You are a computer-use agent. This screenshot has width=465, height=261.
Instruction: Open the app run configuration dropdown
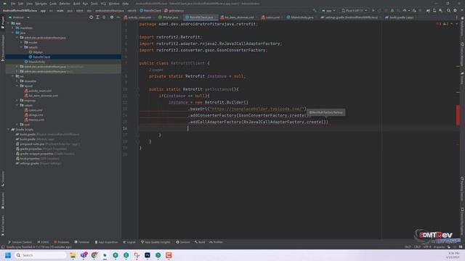coord(328,10)
